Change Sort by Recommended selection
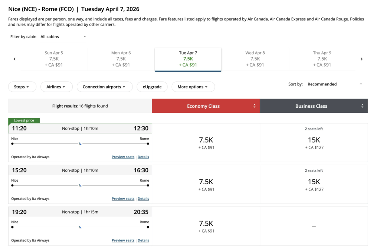 coord(337,84)
